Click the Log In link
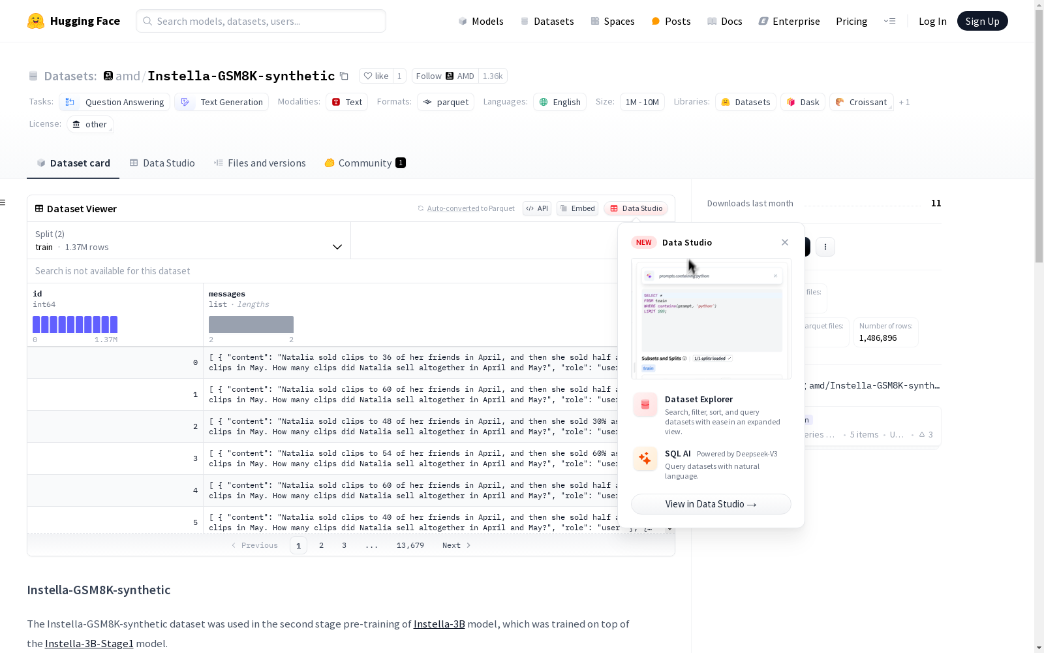 coord(932,21)
